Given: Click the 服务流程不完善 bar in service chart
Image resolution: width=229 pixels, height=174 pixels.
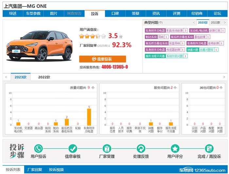Looking at the screenshot, I should [171, 124].
